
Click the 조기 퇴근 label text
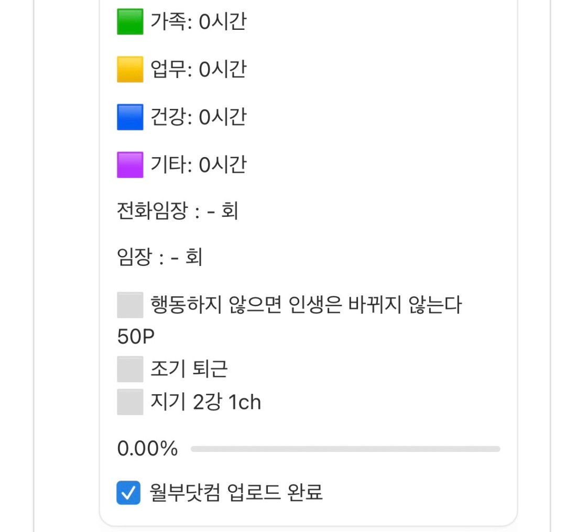(x=189, y=370)
